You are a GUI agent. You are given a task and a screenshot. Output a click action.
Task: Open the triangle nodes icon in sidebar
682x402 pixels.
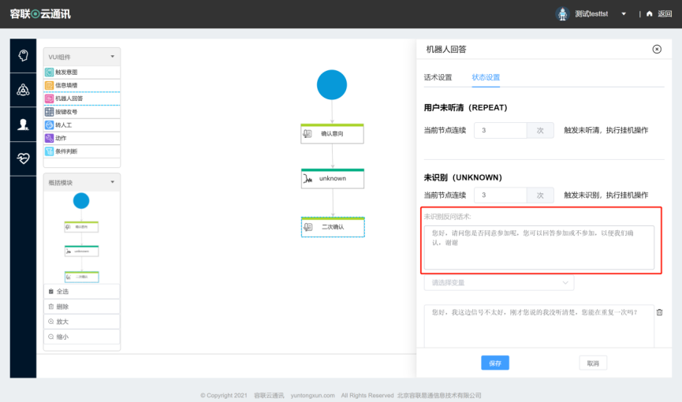point(23,90)
